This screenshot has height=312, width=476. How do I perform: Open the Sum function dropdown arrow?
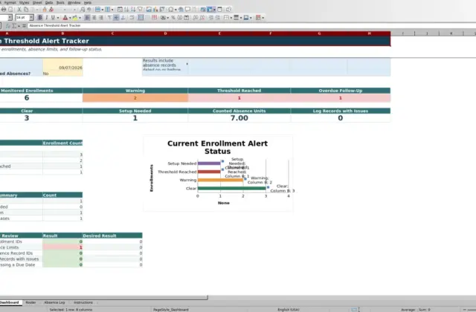point(19,26)
